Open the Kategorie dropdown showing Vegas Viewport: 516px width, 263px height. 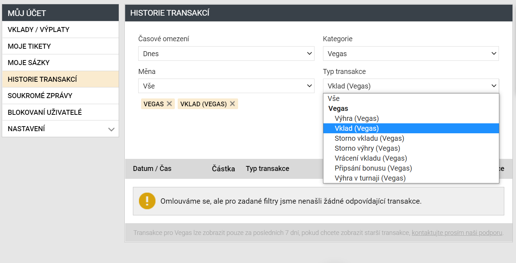point(410,54)
